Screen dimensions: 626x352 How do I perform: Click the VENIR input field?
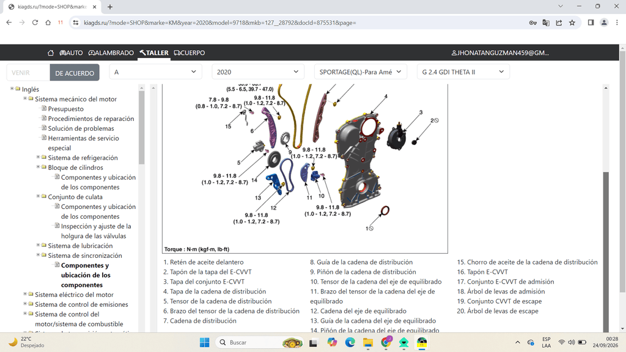28,73
